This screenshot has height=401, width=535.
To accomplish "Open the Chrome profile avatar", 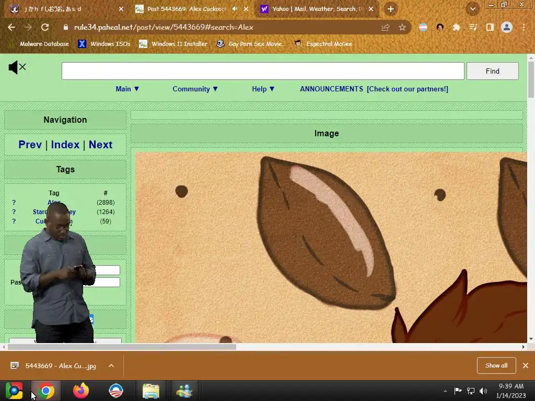I will [x=507, y=27].
